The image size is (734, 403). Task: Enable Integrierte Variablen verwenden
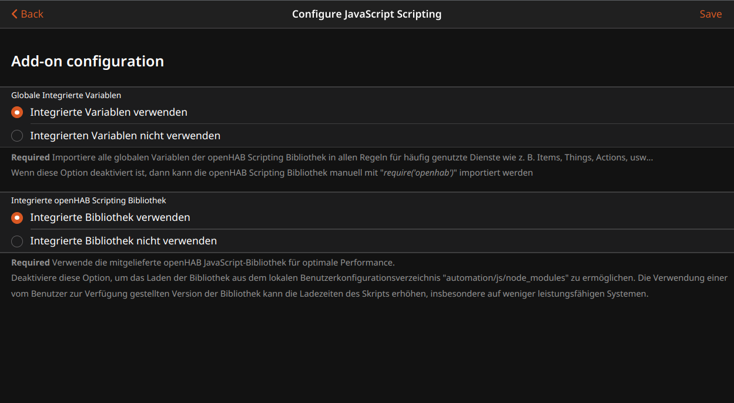(17, 112)
